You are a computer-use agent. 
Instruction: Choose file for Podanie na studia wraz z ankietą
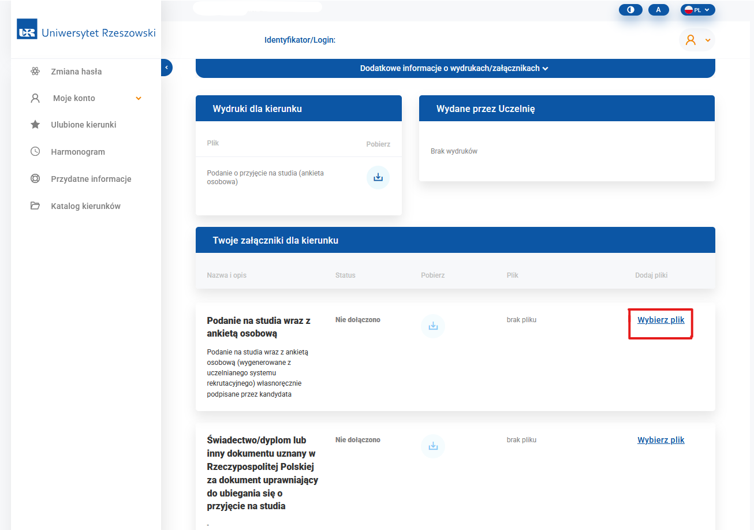(660, 320)
